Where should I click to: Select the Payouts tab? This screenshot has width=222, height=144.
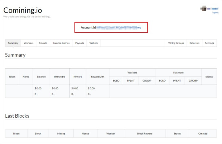click(x=80, y=43)
